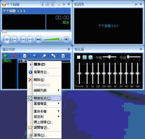This screenshot has width=145, height=139.
Task: Click the 250 Hz equalizer band slider
Action: click(x=104, y=73)
